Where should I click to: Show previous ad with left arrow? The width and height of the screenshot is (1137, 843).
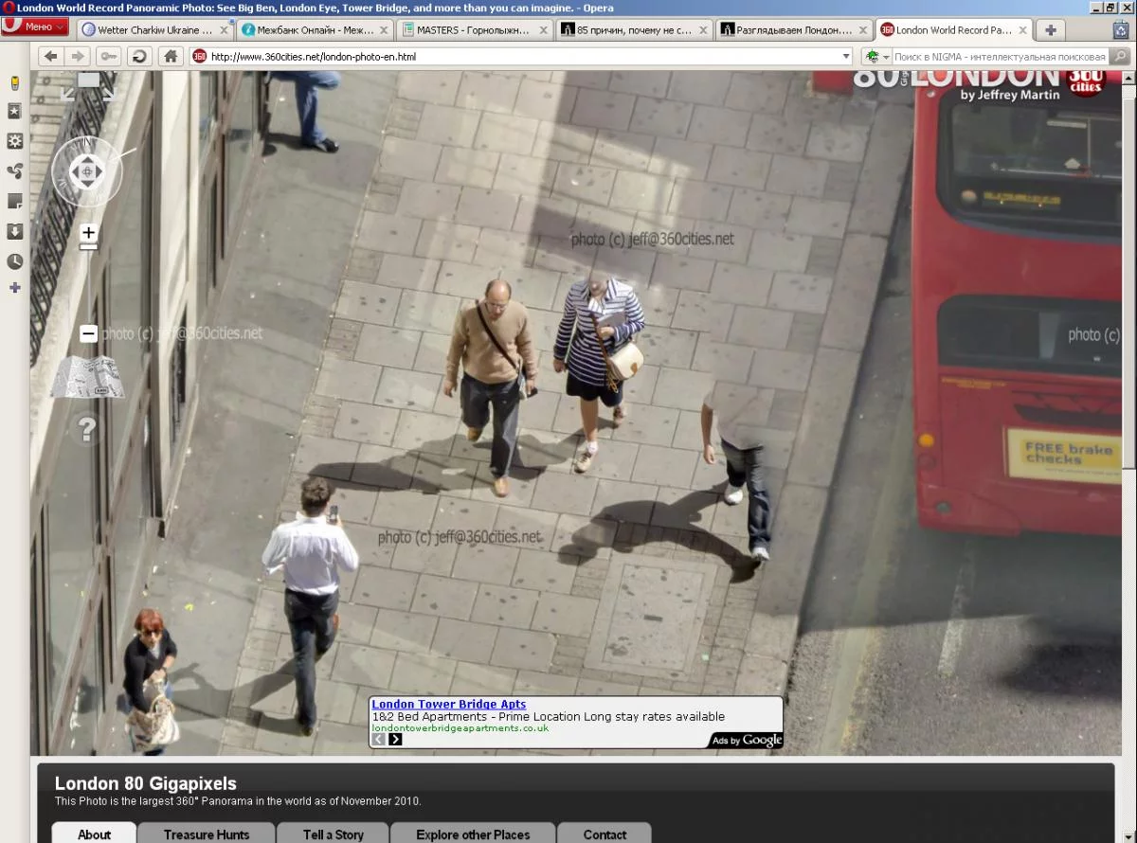[379, 739]
